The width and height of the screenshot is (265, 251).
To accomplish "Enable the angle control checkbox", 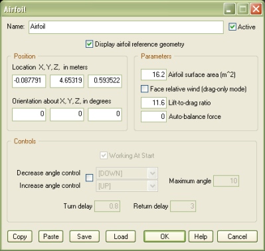I will 89,177.
